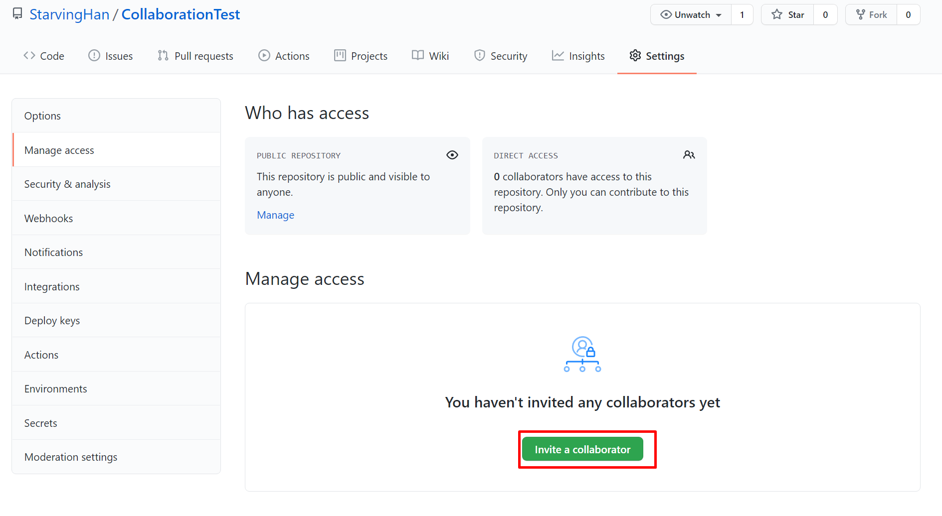The image size is (942, 516).
Task: Click the Settings gear icon
Action: [x=635, y=55]
